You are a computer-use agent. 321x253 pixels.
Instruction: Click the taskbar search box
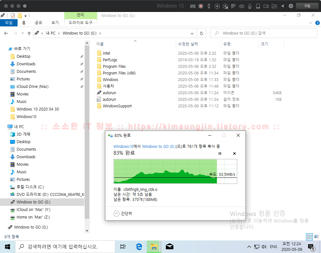click(65, 247)
